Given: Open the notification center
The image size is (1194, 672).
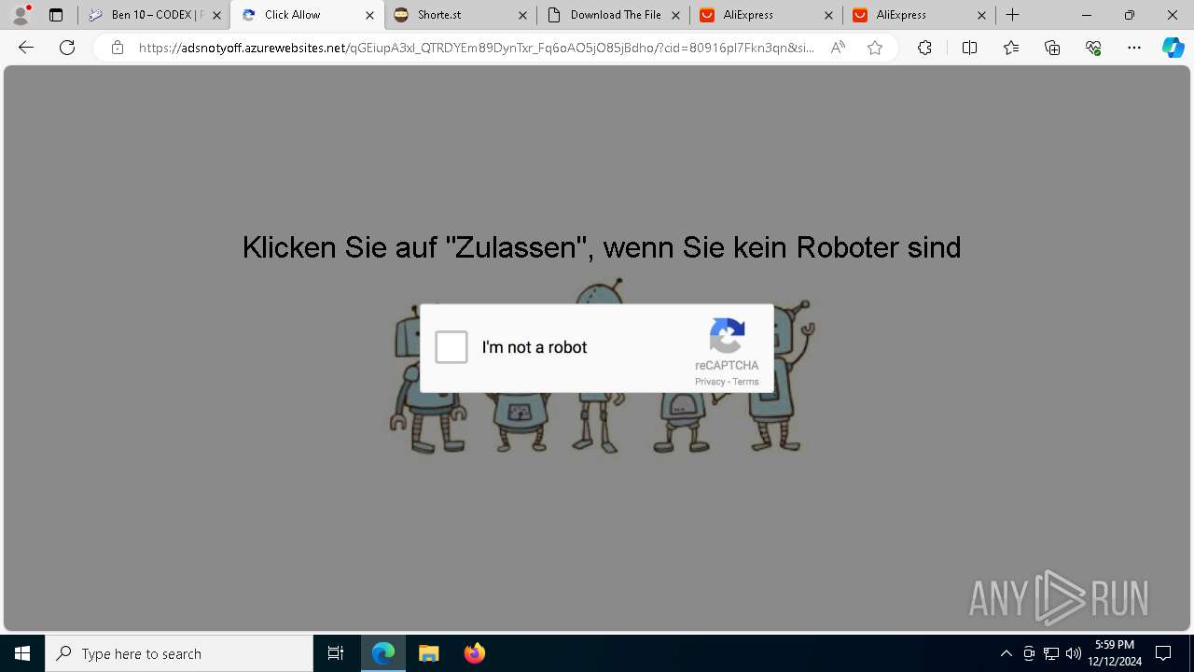Looking at the screenshot, I should tap(1163, 653).
